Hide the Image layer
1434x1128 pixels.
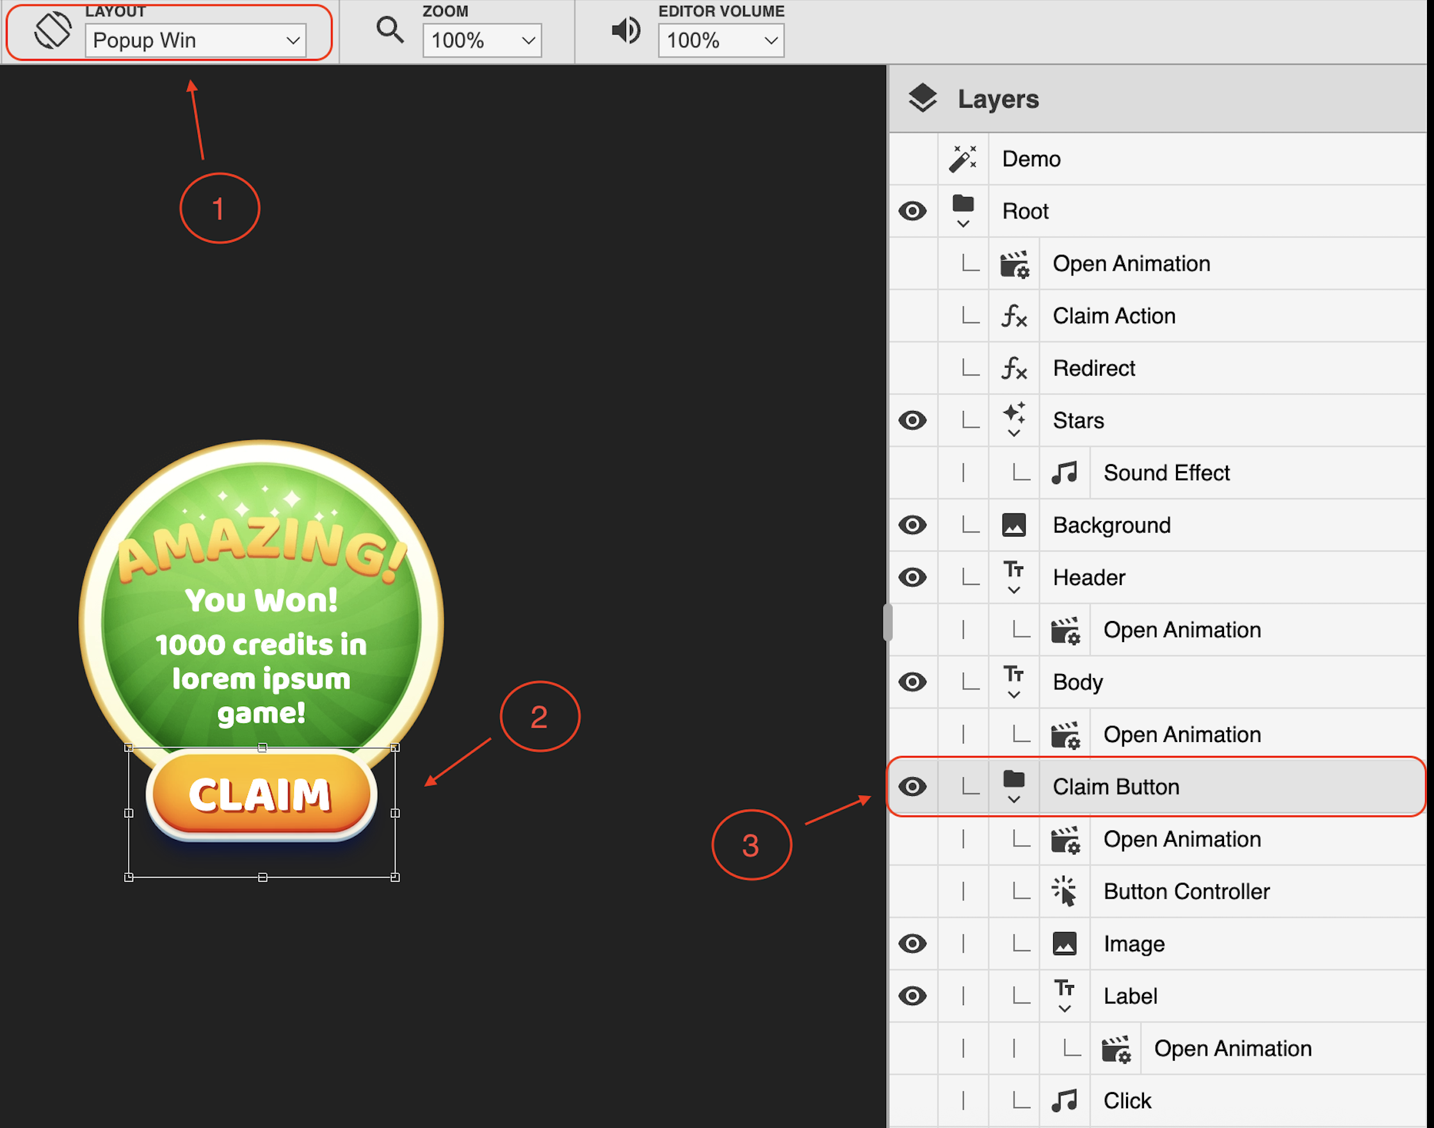click(912, 944)
